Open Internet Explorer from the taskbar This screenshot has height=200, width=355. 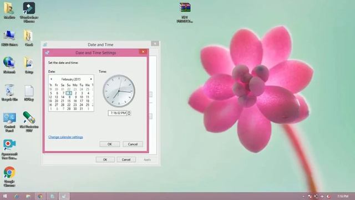pyautogui.click(x=17, y=196)
